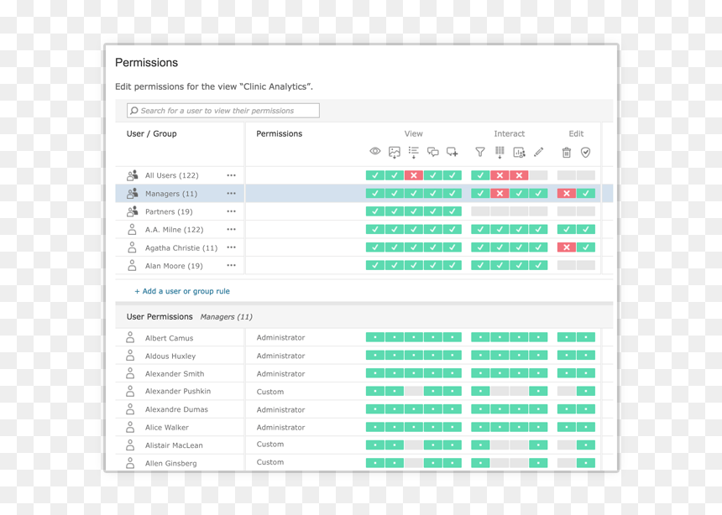
Task: Click the View Comments speech bubbles icon
Action: 433,152
